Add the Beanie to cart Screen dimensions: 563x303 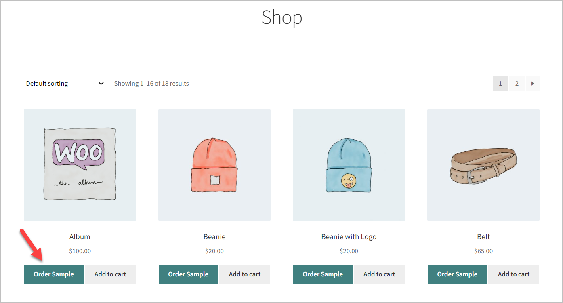coord(244,274)
